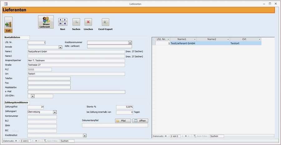The width and height of the screenshot is (281, 145).
Task: Click the Kontonummer field
Action: (x=42, y=117)
